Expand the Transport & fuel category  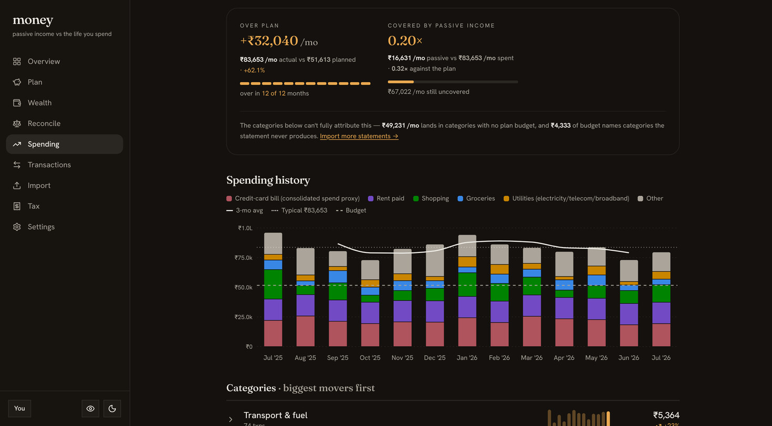[231, 419]
